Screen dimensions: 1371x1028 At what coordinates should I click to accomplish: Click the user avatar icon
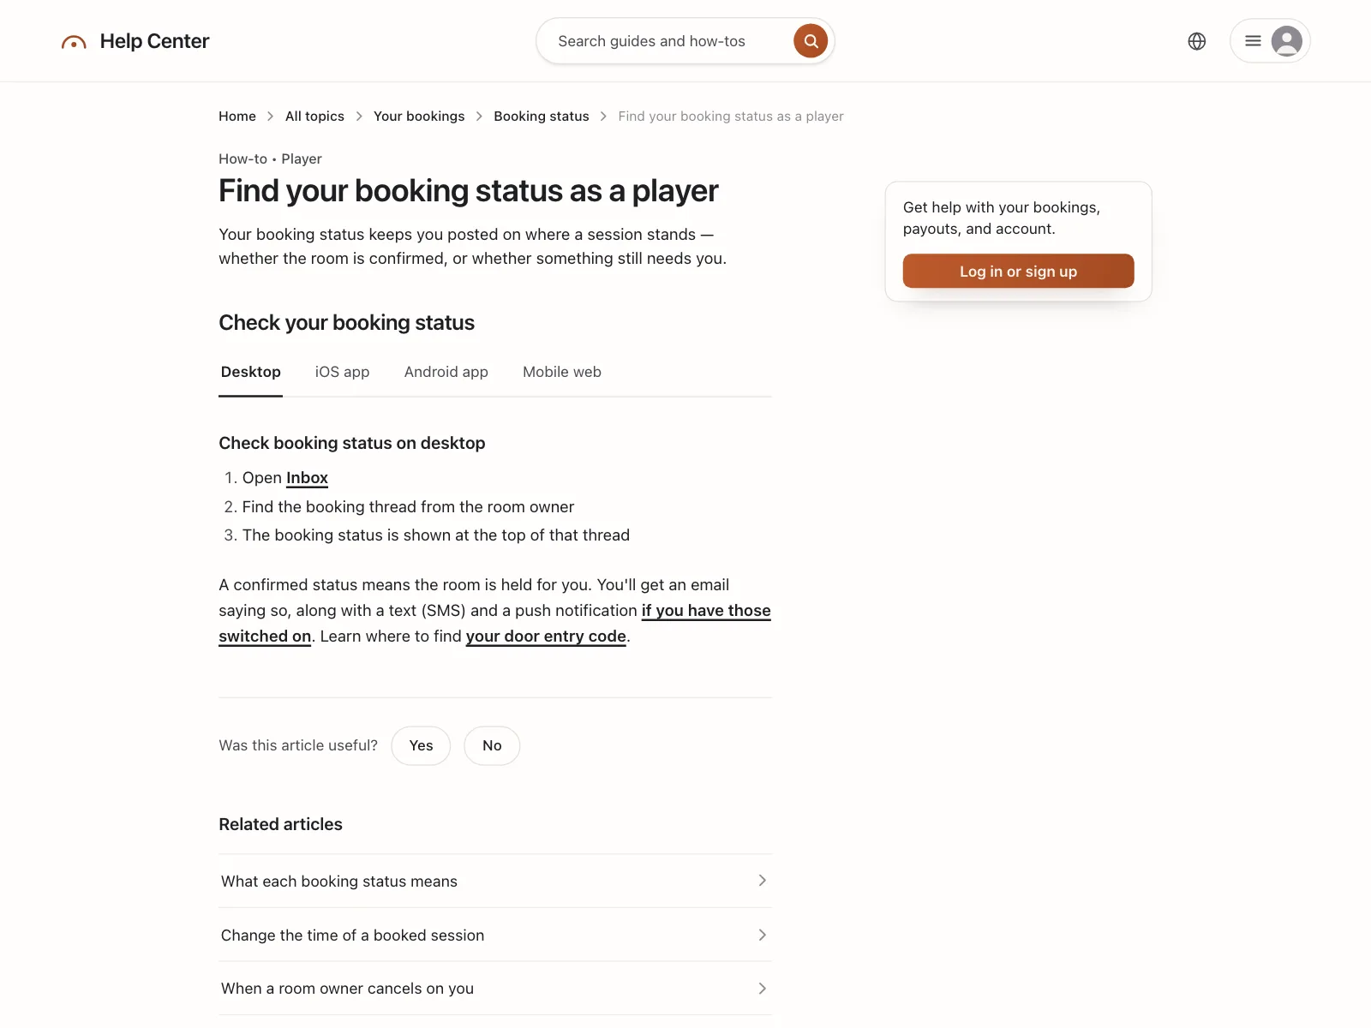(1286, 41)
